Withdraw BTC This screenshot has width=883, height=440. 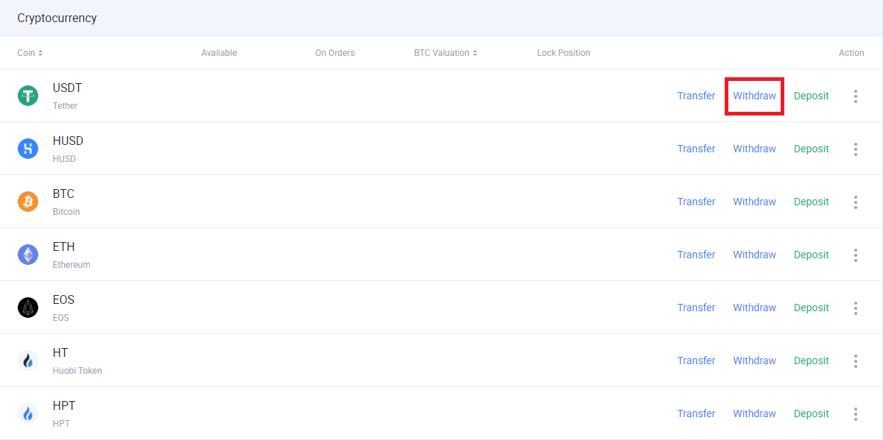(x=755, y=202)
